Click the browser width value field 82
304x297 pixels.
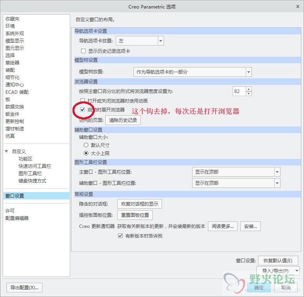pyautogui.click(x=239, y=91)
